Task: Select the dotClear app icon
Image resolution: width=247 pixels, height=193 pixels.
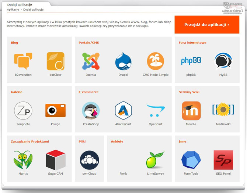Action: (x=55, y=61)
